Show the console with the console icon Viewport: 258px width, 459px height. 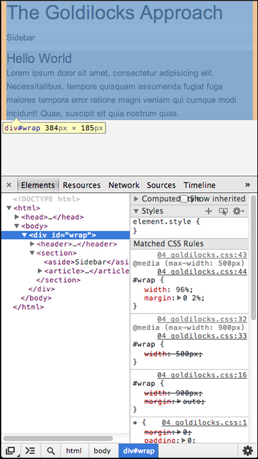click(x=30, y=451)
